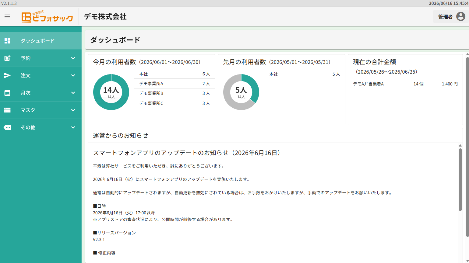Click the V2.1.1.3 version label
The height and width of the screenshot is (263, 469).
pyautogui.click(x=9, y=3)
